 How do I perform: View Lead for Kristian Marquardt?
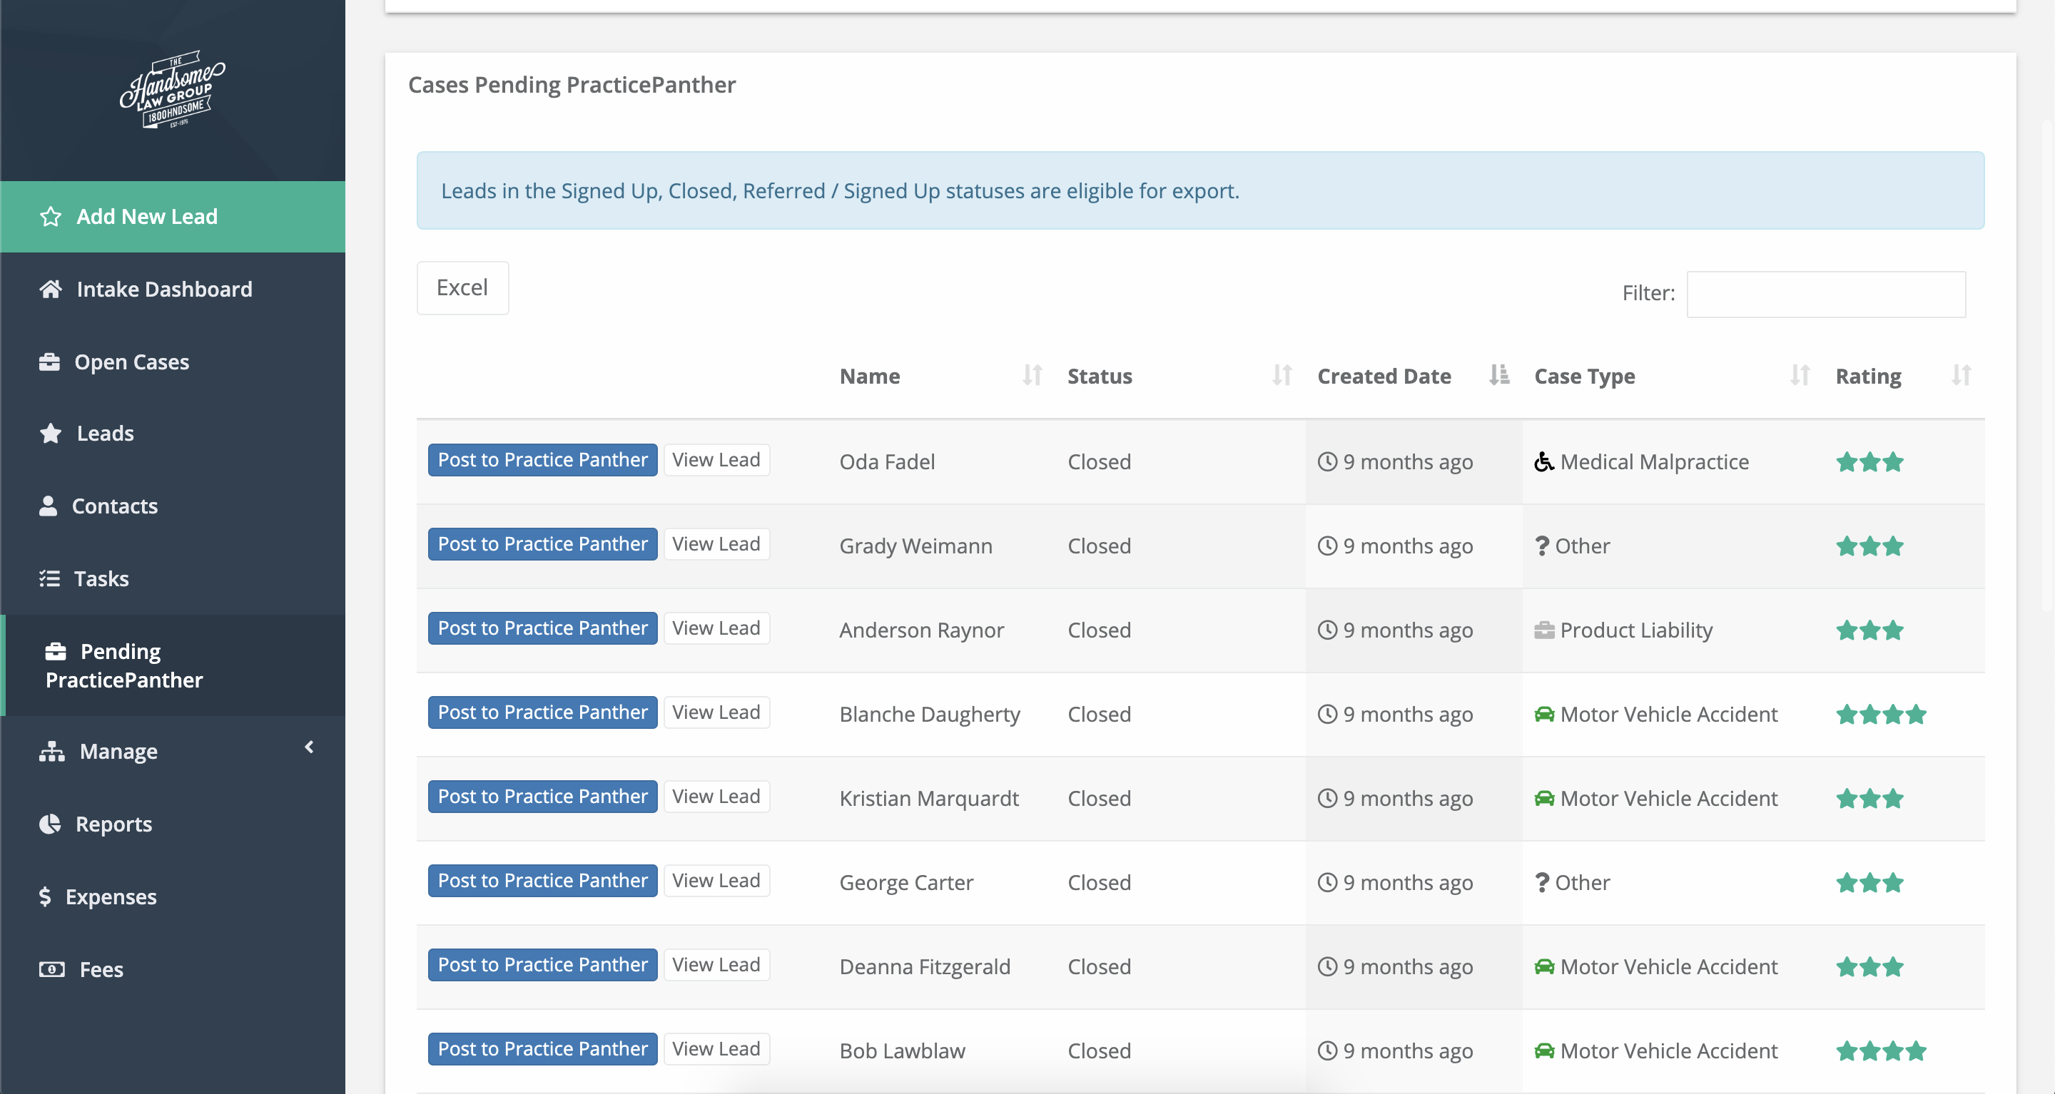pyautogui.click(x=716, y=797)
